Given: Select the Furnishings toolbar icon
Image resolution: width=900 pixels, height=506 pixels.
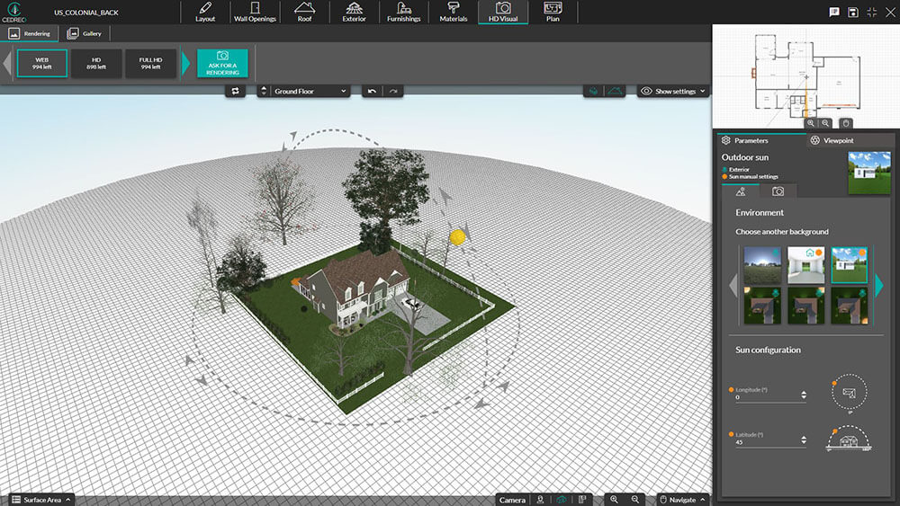Looking at the screenshot, I should [403, 12].
